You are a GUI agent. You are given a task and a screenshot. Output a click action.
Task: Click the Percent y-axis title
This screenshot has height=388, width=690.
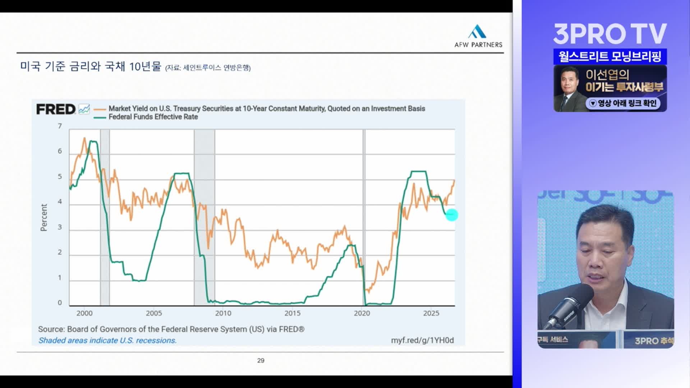(44, 217)
